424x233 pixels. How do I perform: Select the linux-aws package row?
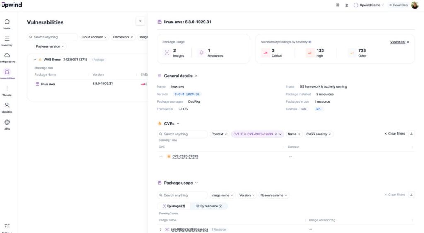[x=91, y=84]
